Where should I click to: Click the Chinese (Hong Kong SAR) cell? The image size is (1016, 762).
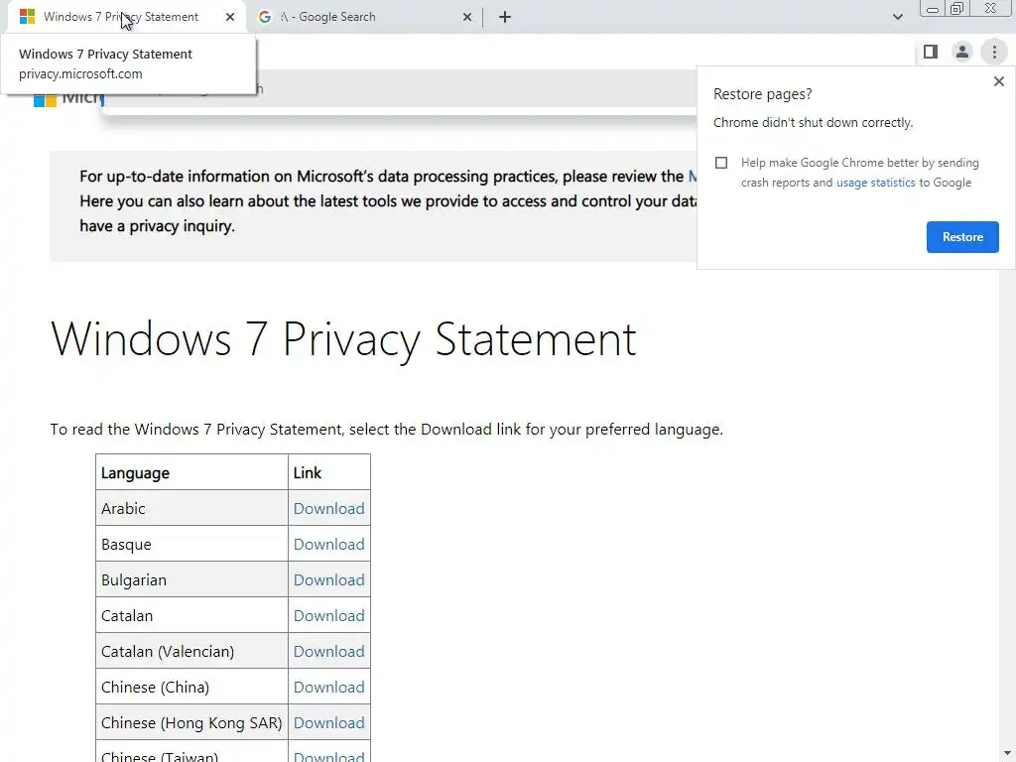pos(191,722)
